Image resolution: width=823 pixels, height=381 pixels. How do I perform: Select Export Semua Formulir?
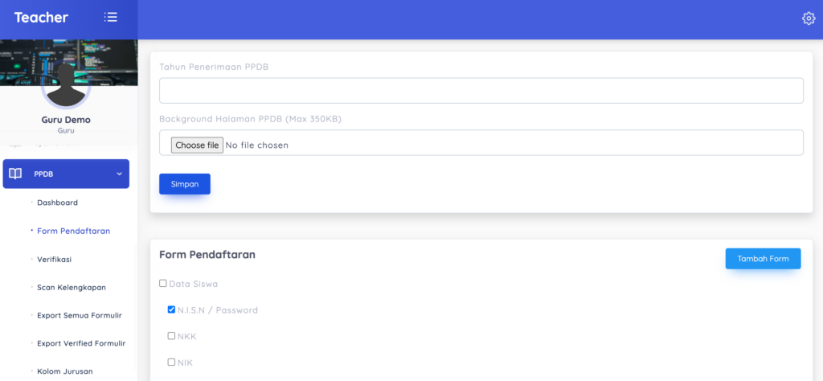pos(80,315)
